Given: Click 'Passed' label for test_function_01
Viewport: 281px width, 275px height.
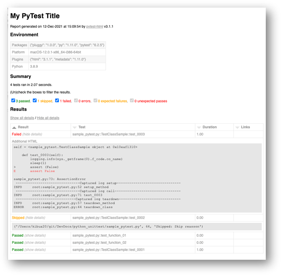Looking at the screenshot, I should click(x=18, y=235).
